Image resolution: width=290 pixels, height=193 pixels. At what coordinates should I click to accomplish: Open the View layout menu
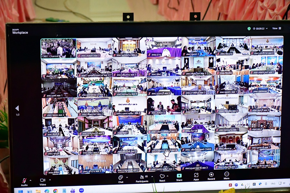click(x=276, y=28)
